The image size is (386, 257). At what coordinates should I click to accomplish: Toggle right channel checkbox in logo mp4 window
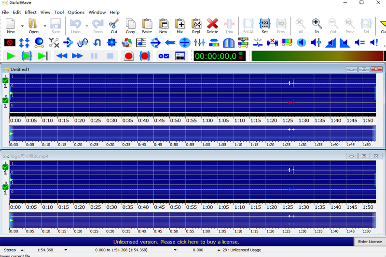point(5,187)
